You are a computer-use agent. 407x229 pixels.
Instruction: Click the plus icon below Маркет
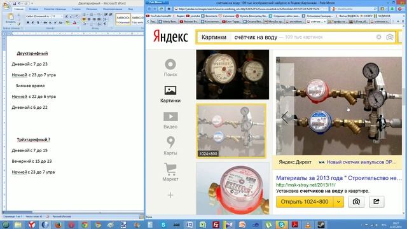(170, 195)
